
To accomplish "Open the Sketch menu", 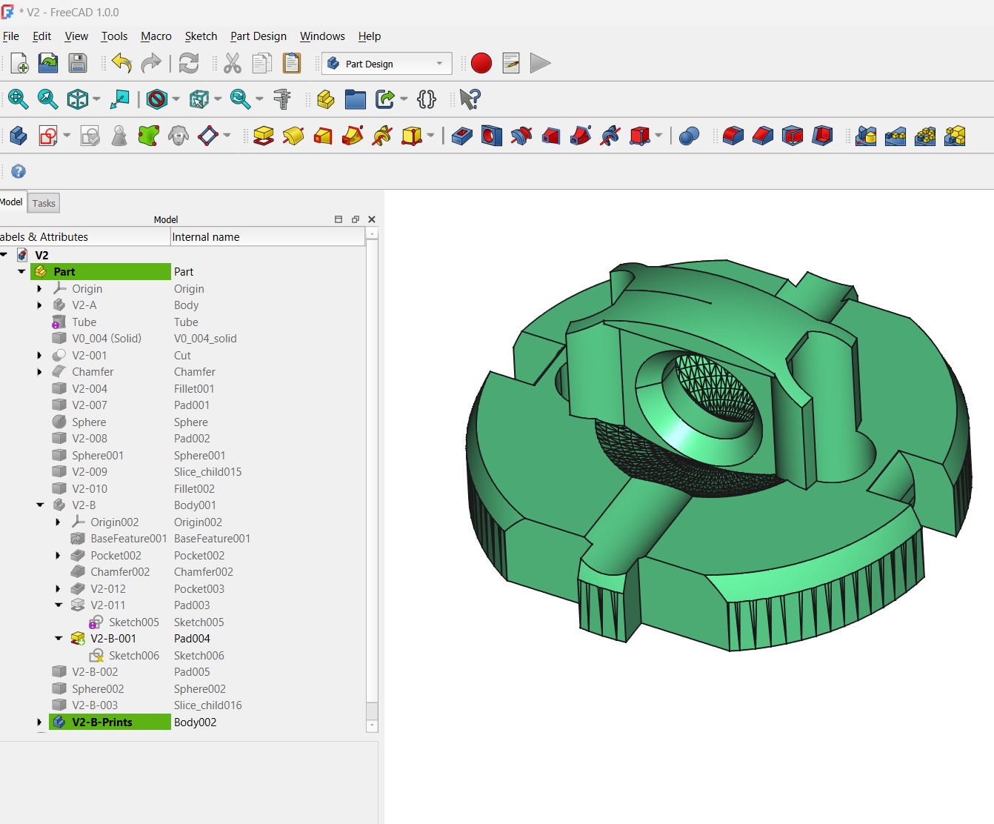I will pyautogui.click(x=201, y=36).
